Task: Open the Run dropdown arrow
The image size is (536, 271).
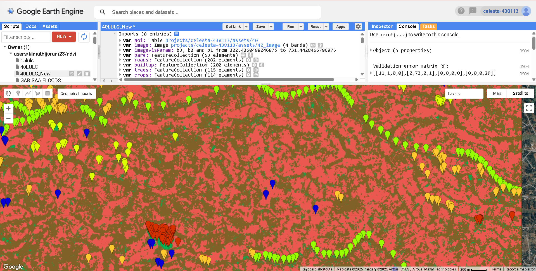Action: tap(301, 27)
